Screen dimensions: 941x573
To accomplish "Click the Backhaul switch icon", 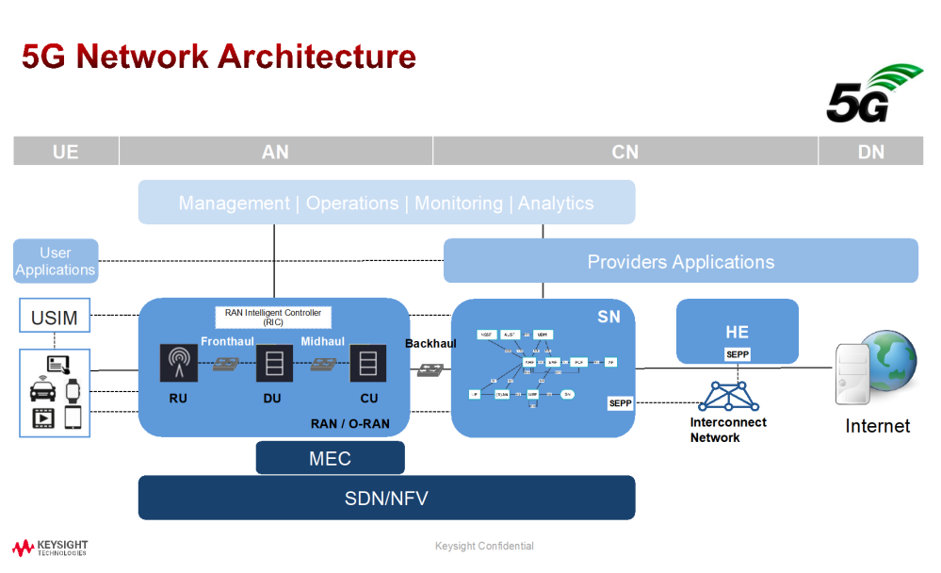I will coord(430,370).
